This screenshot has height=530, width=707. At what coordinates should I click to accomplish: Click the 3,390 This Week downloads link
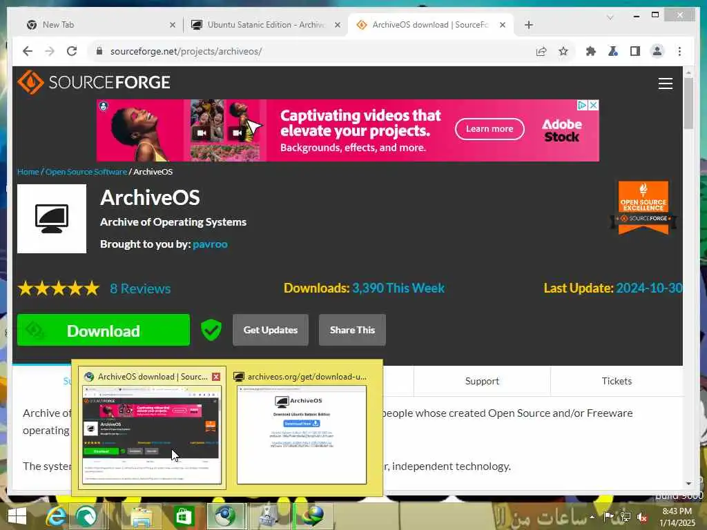398,288
